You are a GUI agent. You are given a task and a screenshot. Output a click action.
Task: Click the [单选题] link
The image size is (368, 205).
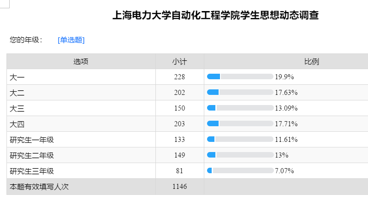tap(71, 40)
